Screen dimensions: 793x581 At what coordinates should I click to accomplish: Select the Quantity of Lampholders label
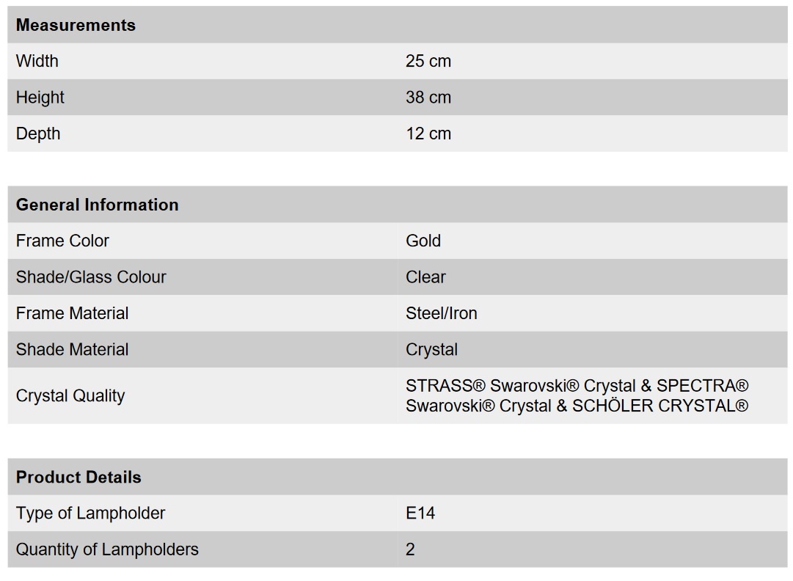[x=107, y=549]
